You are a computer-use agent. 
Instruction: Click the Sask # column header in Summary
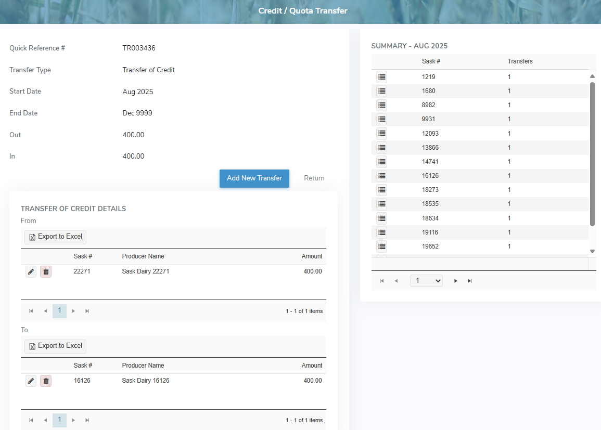tap(431, 61)
